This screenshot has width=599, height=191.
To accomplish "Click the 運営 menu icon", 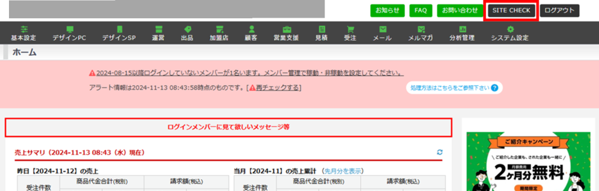I will click(x=158, y=29).
